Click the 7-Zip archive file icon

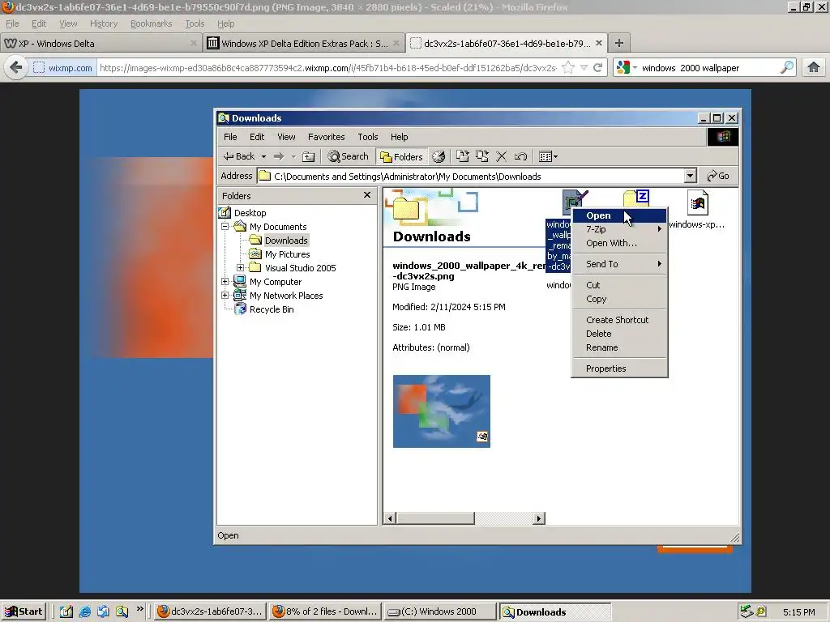coord(635,198)
